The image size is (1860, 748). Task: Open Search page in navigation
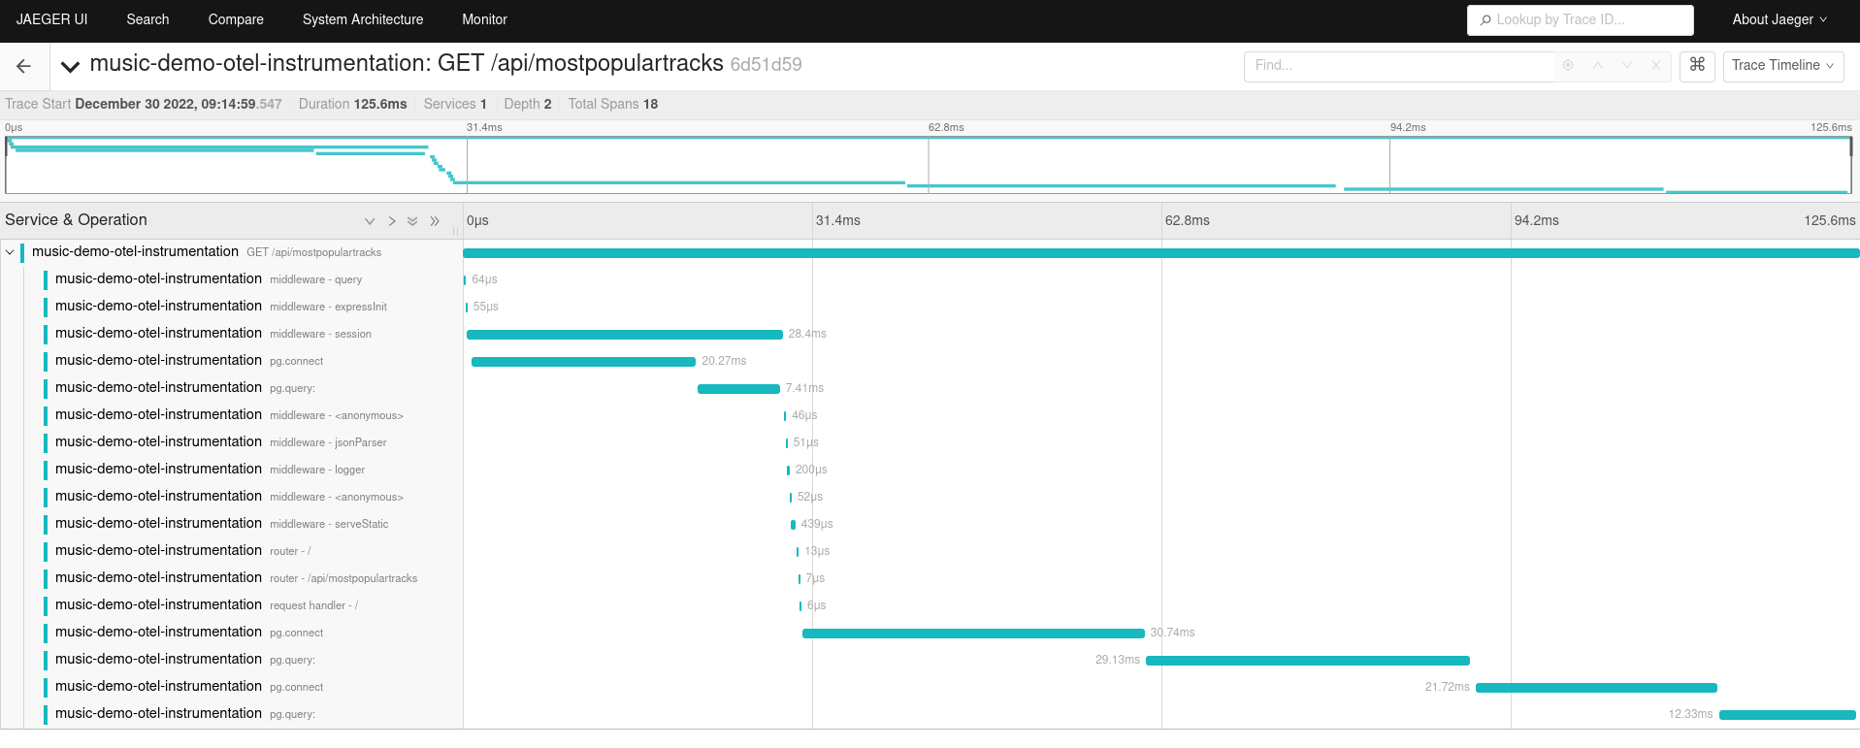pos(147,19)
